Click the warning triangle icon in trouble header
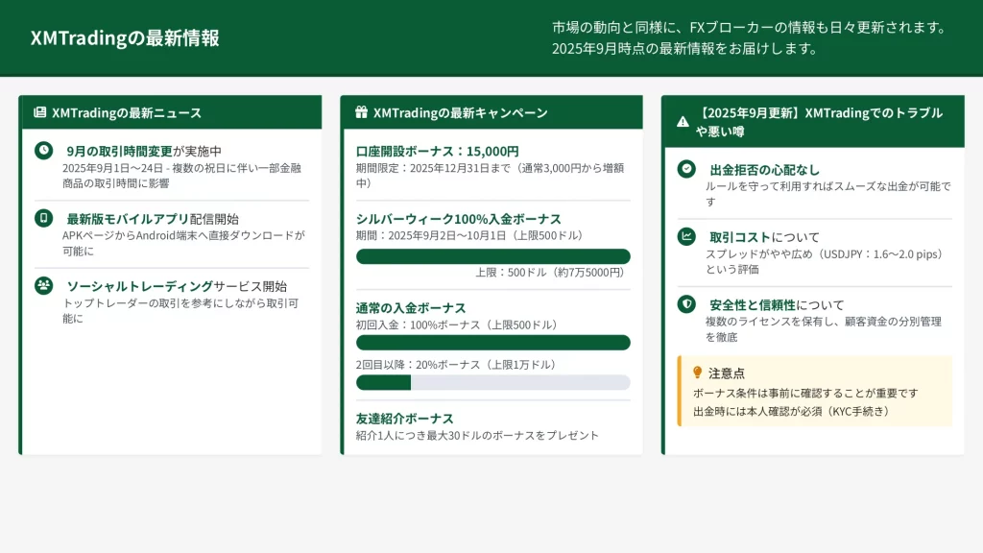The image size is (983, 553). (x=683, y=122)
